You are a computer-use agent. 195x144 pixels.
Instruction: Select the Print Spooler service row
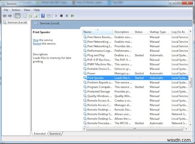pos(136,78)
